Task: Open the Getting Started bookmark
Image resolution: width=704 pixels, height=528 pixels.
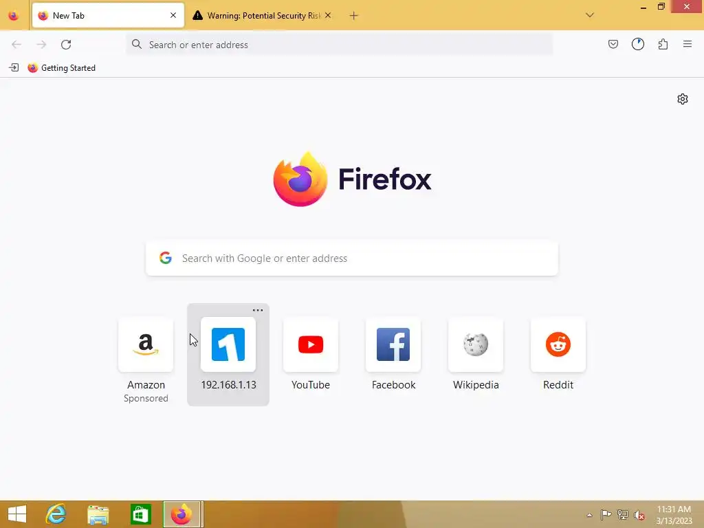Action: [61, 68]
